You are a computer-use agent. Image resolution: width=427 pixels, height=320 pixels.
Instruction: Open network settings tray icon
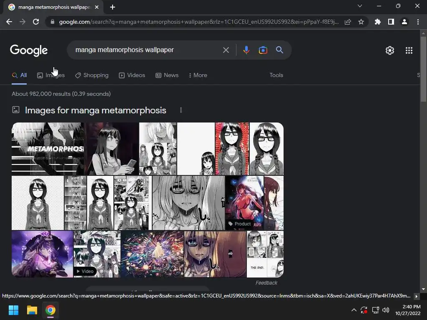point(376,310)
